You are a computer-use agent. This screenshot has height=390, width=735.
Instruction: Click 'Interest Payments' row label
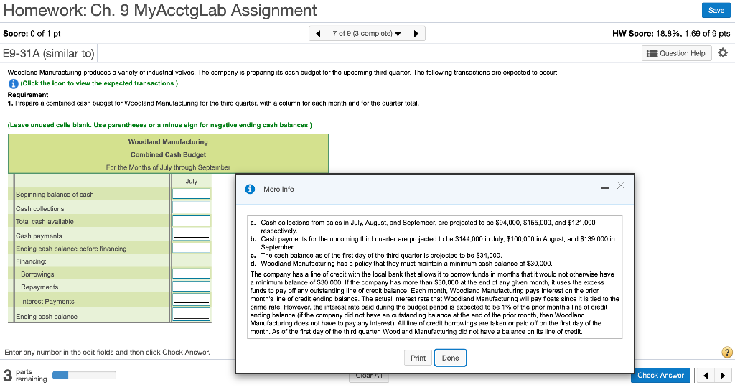47,302
